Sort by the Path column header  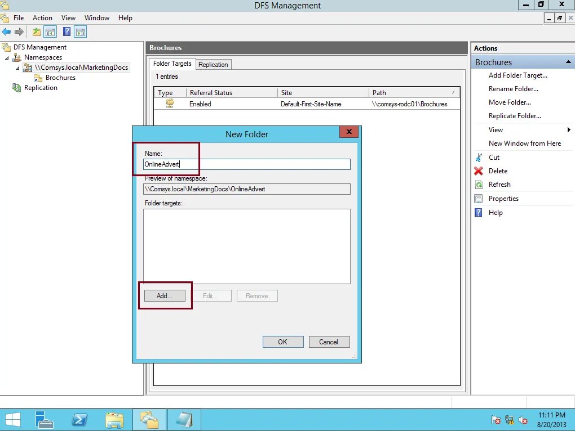(414, 93)
